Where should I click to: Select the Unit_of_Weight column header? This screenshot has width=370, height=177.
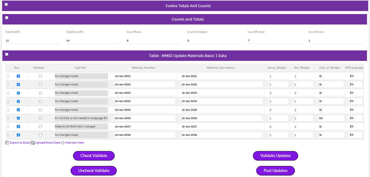click(x=329, y=68)
